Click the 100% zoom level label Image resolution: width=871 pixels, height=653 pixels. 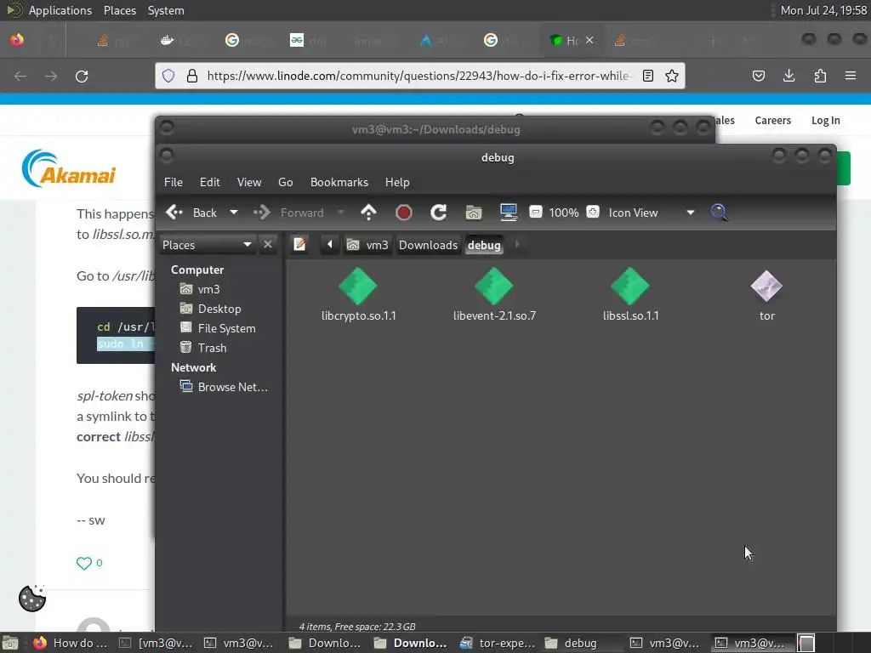point(564,213)
